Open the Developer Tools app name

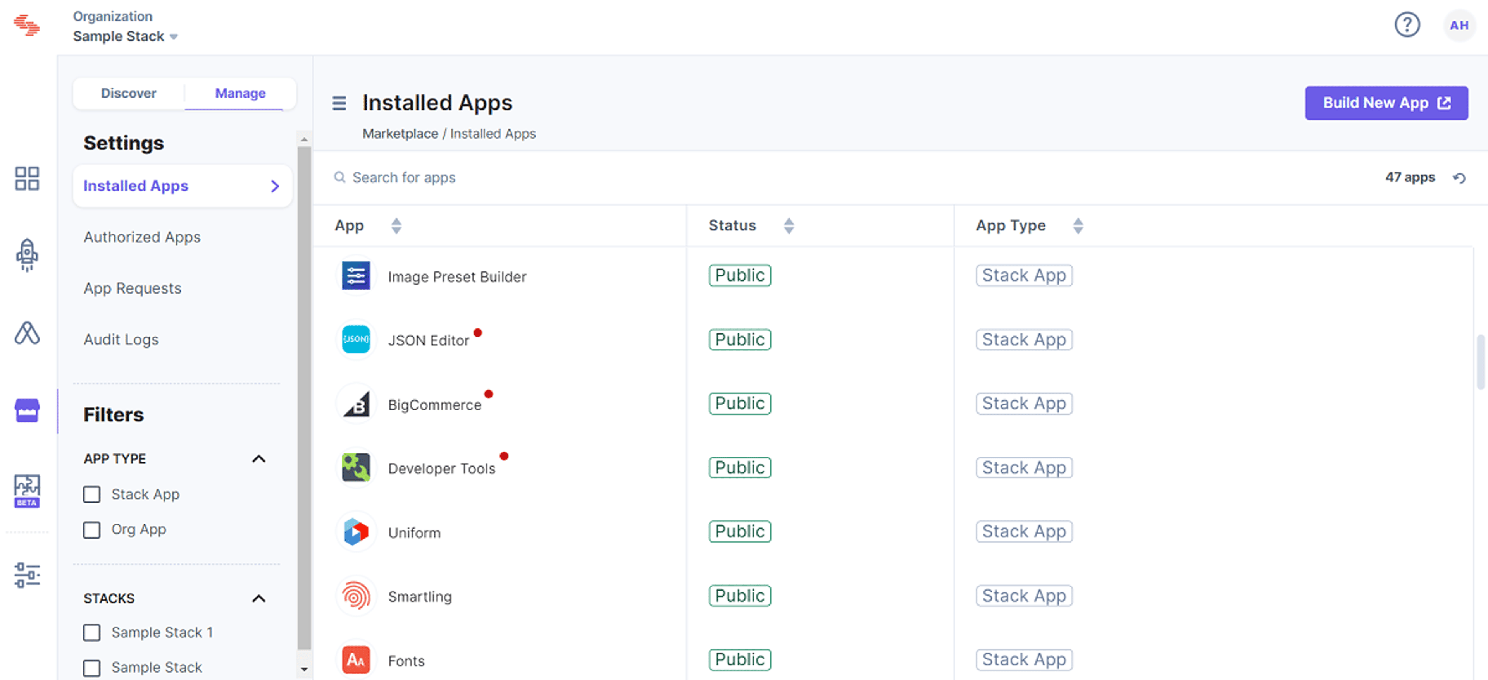coord(441,469)
